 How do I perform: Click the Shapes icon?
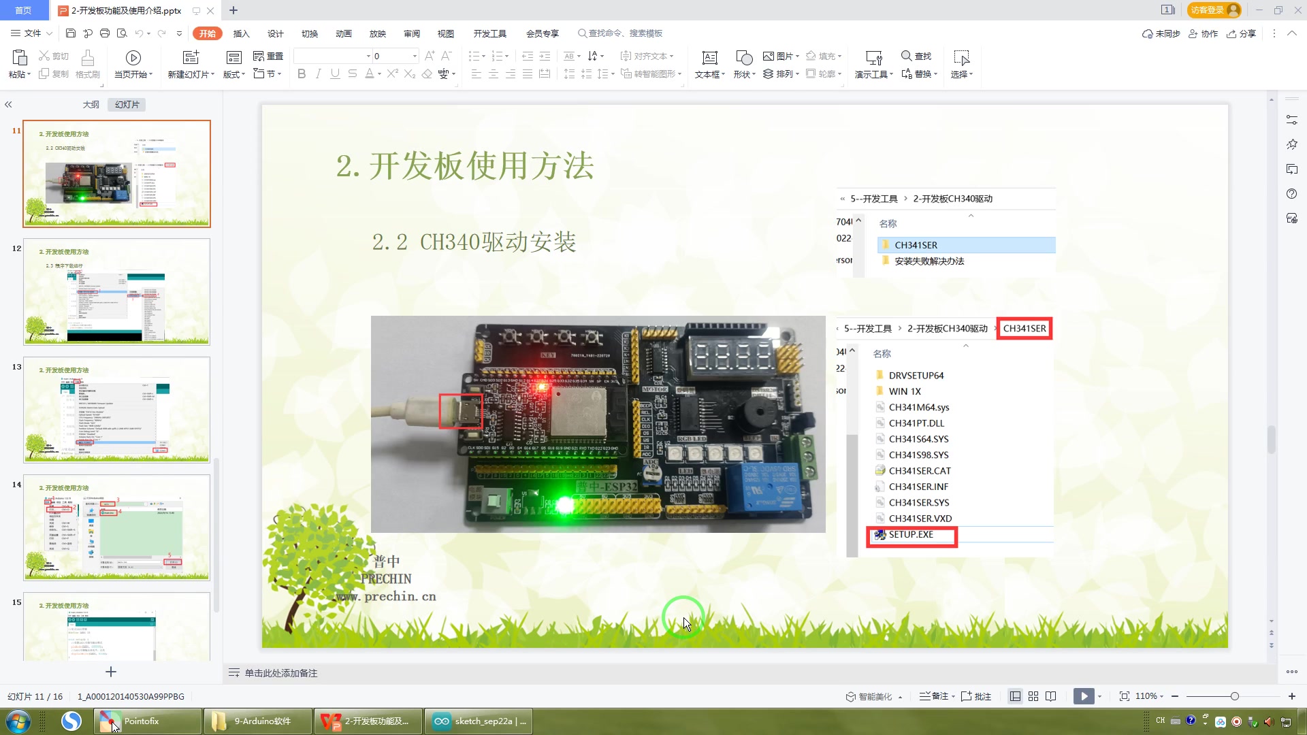744,58
